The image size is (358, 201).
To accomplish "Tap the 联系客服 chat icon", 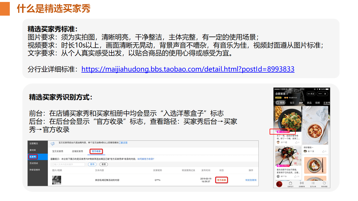I will 324,183.
